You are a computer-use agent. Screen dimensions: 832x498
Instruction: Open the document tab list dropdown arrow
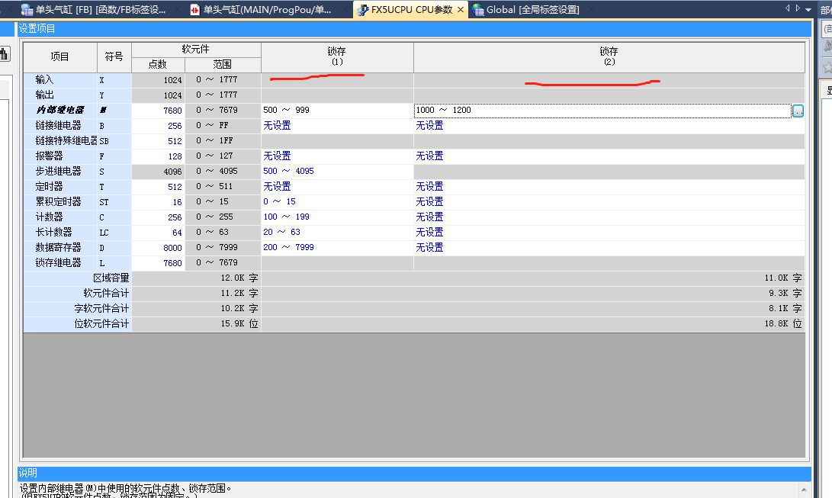808,9
